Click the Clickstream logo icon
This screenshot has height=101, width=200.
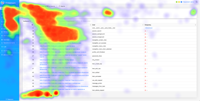pyautogui.click(x=3, y=3)
